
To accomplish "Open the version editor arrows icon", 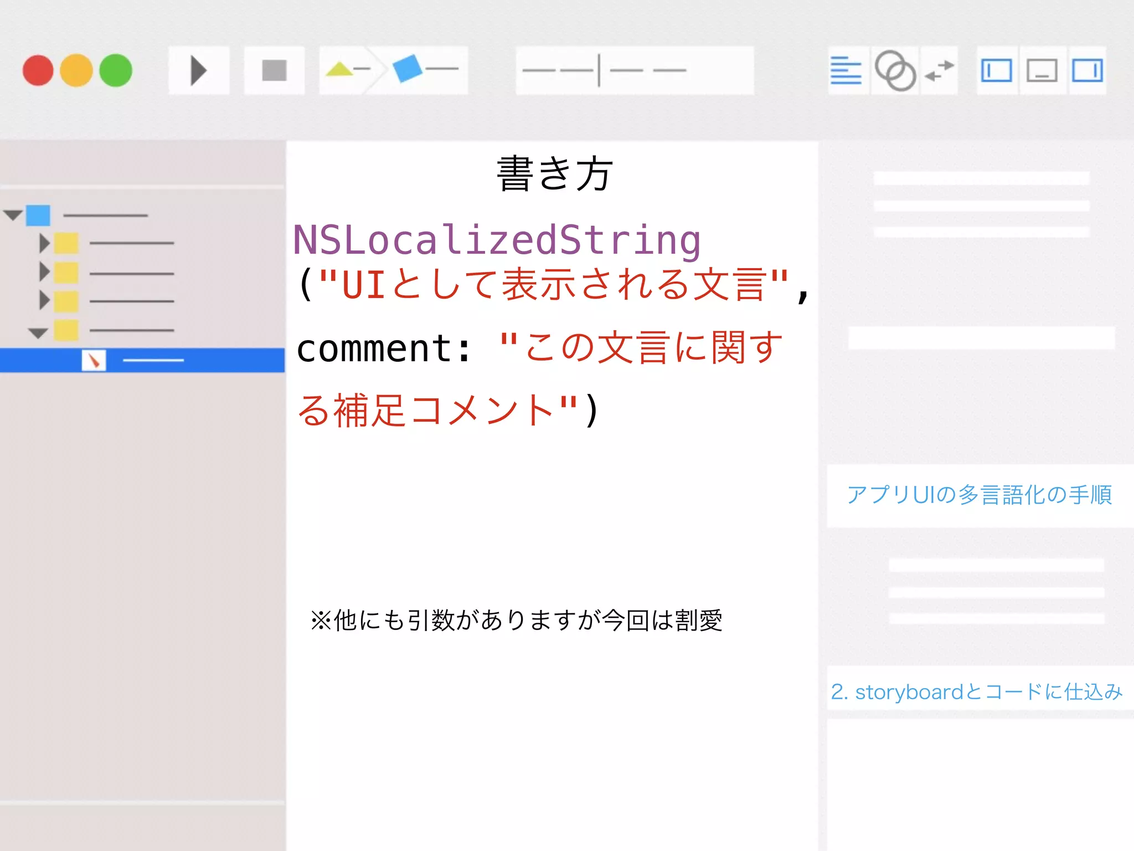I will [x=940, y=71].
